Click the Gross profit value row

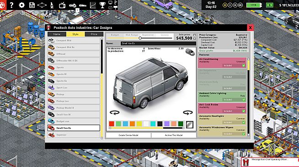pos(223,51)
